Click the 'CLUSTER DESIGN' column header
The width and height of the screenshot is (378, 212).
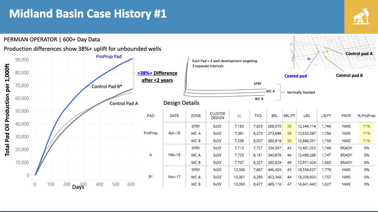pyautogui.click(x=217, y=115)
